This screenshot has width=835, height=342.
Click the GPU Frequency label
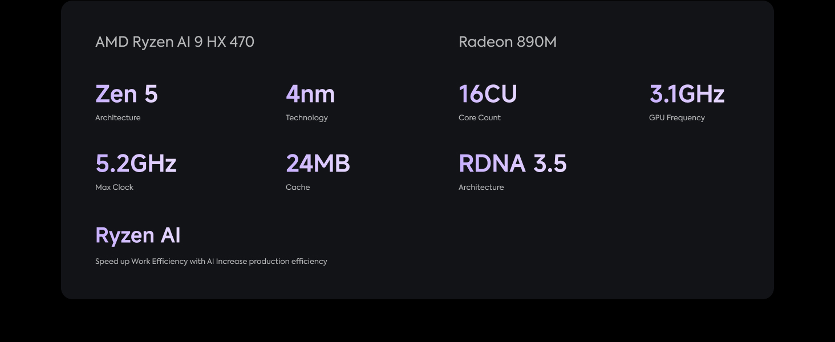pos(676,118)
